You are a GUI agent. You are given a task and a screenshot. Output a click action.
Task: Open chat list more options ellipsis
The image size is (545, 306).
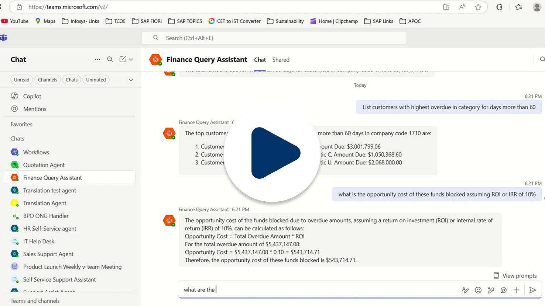pyautogui.click(x=97, y=59)
